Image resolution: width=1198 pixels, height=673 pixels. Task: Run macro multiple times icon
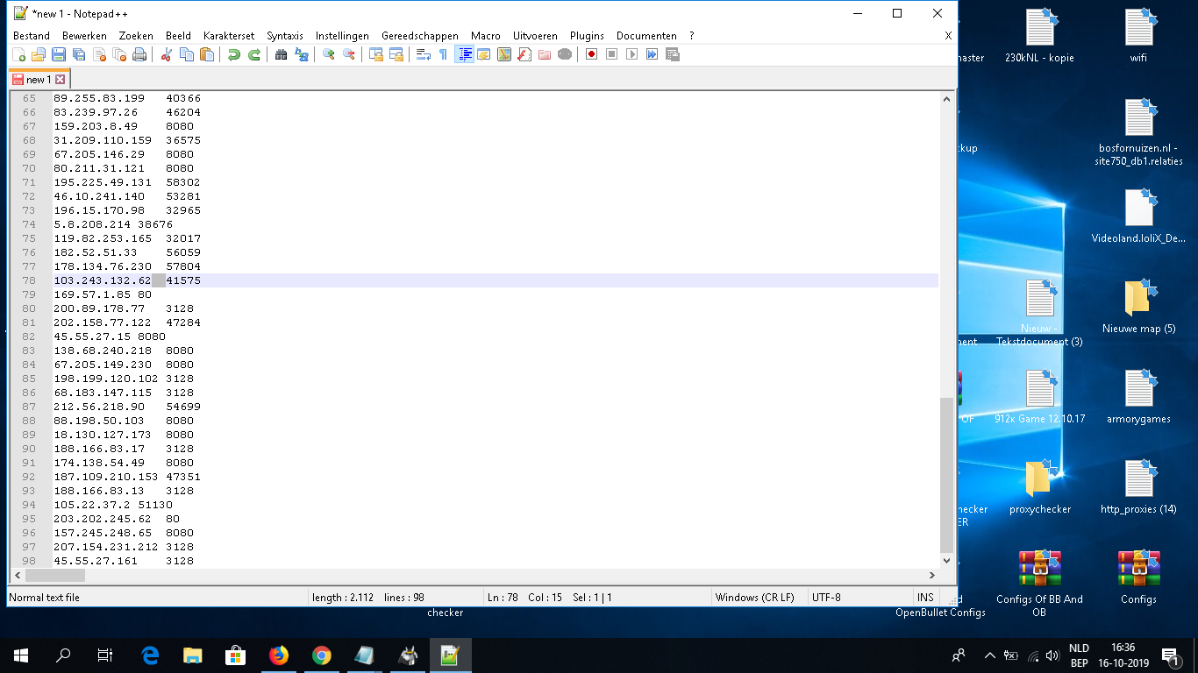coord(652,54)
